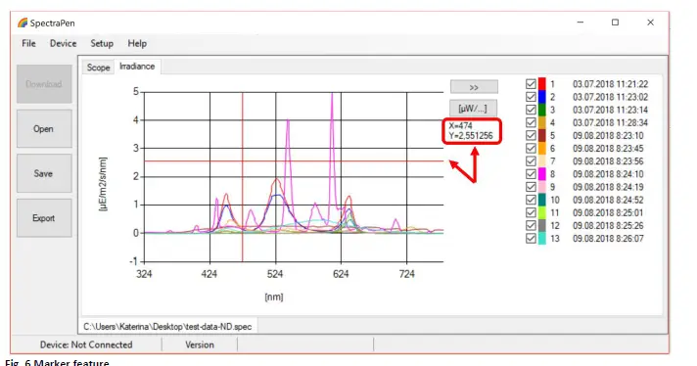Click green color swatch of measurement 3
The height and width of the screenshot is (366, 697).
pyautogui.click(x=542, y=110)
